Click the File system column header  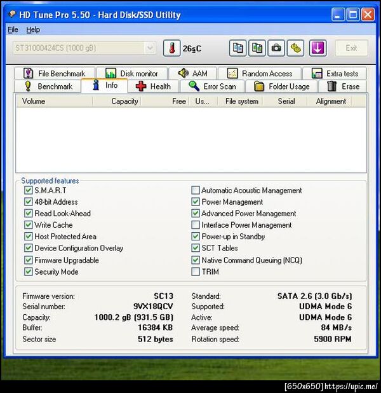240,101
